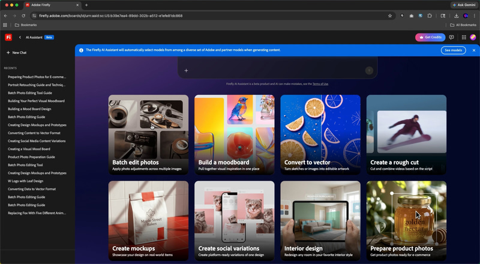The width and height of the screenshot is (480, 264).
Task: Open the Create social variations card
Action: pyautogui.click(x=235, y=221)
